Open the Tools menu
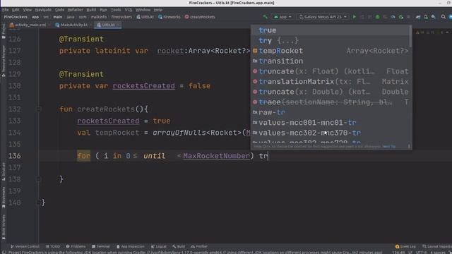The width and height of the screenshot is (452, 254). 116,10
